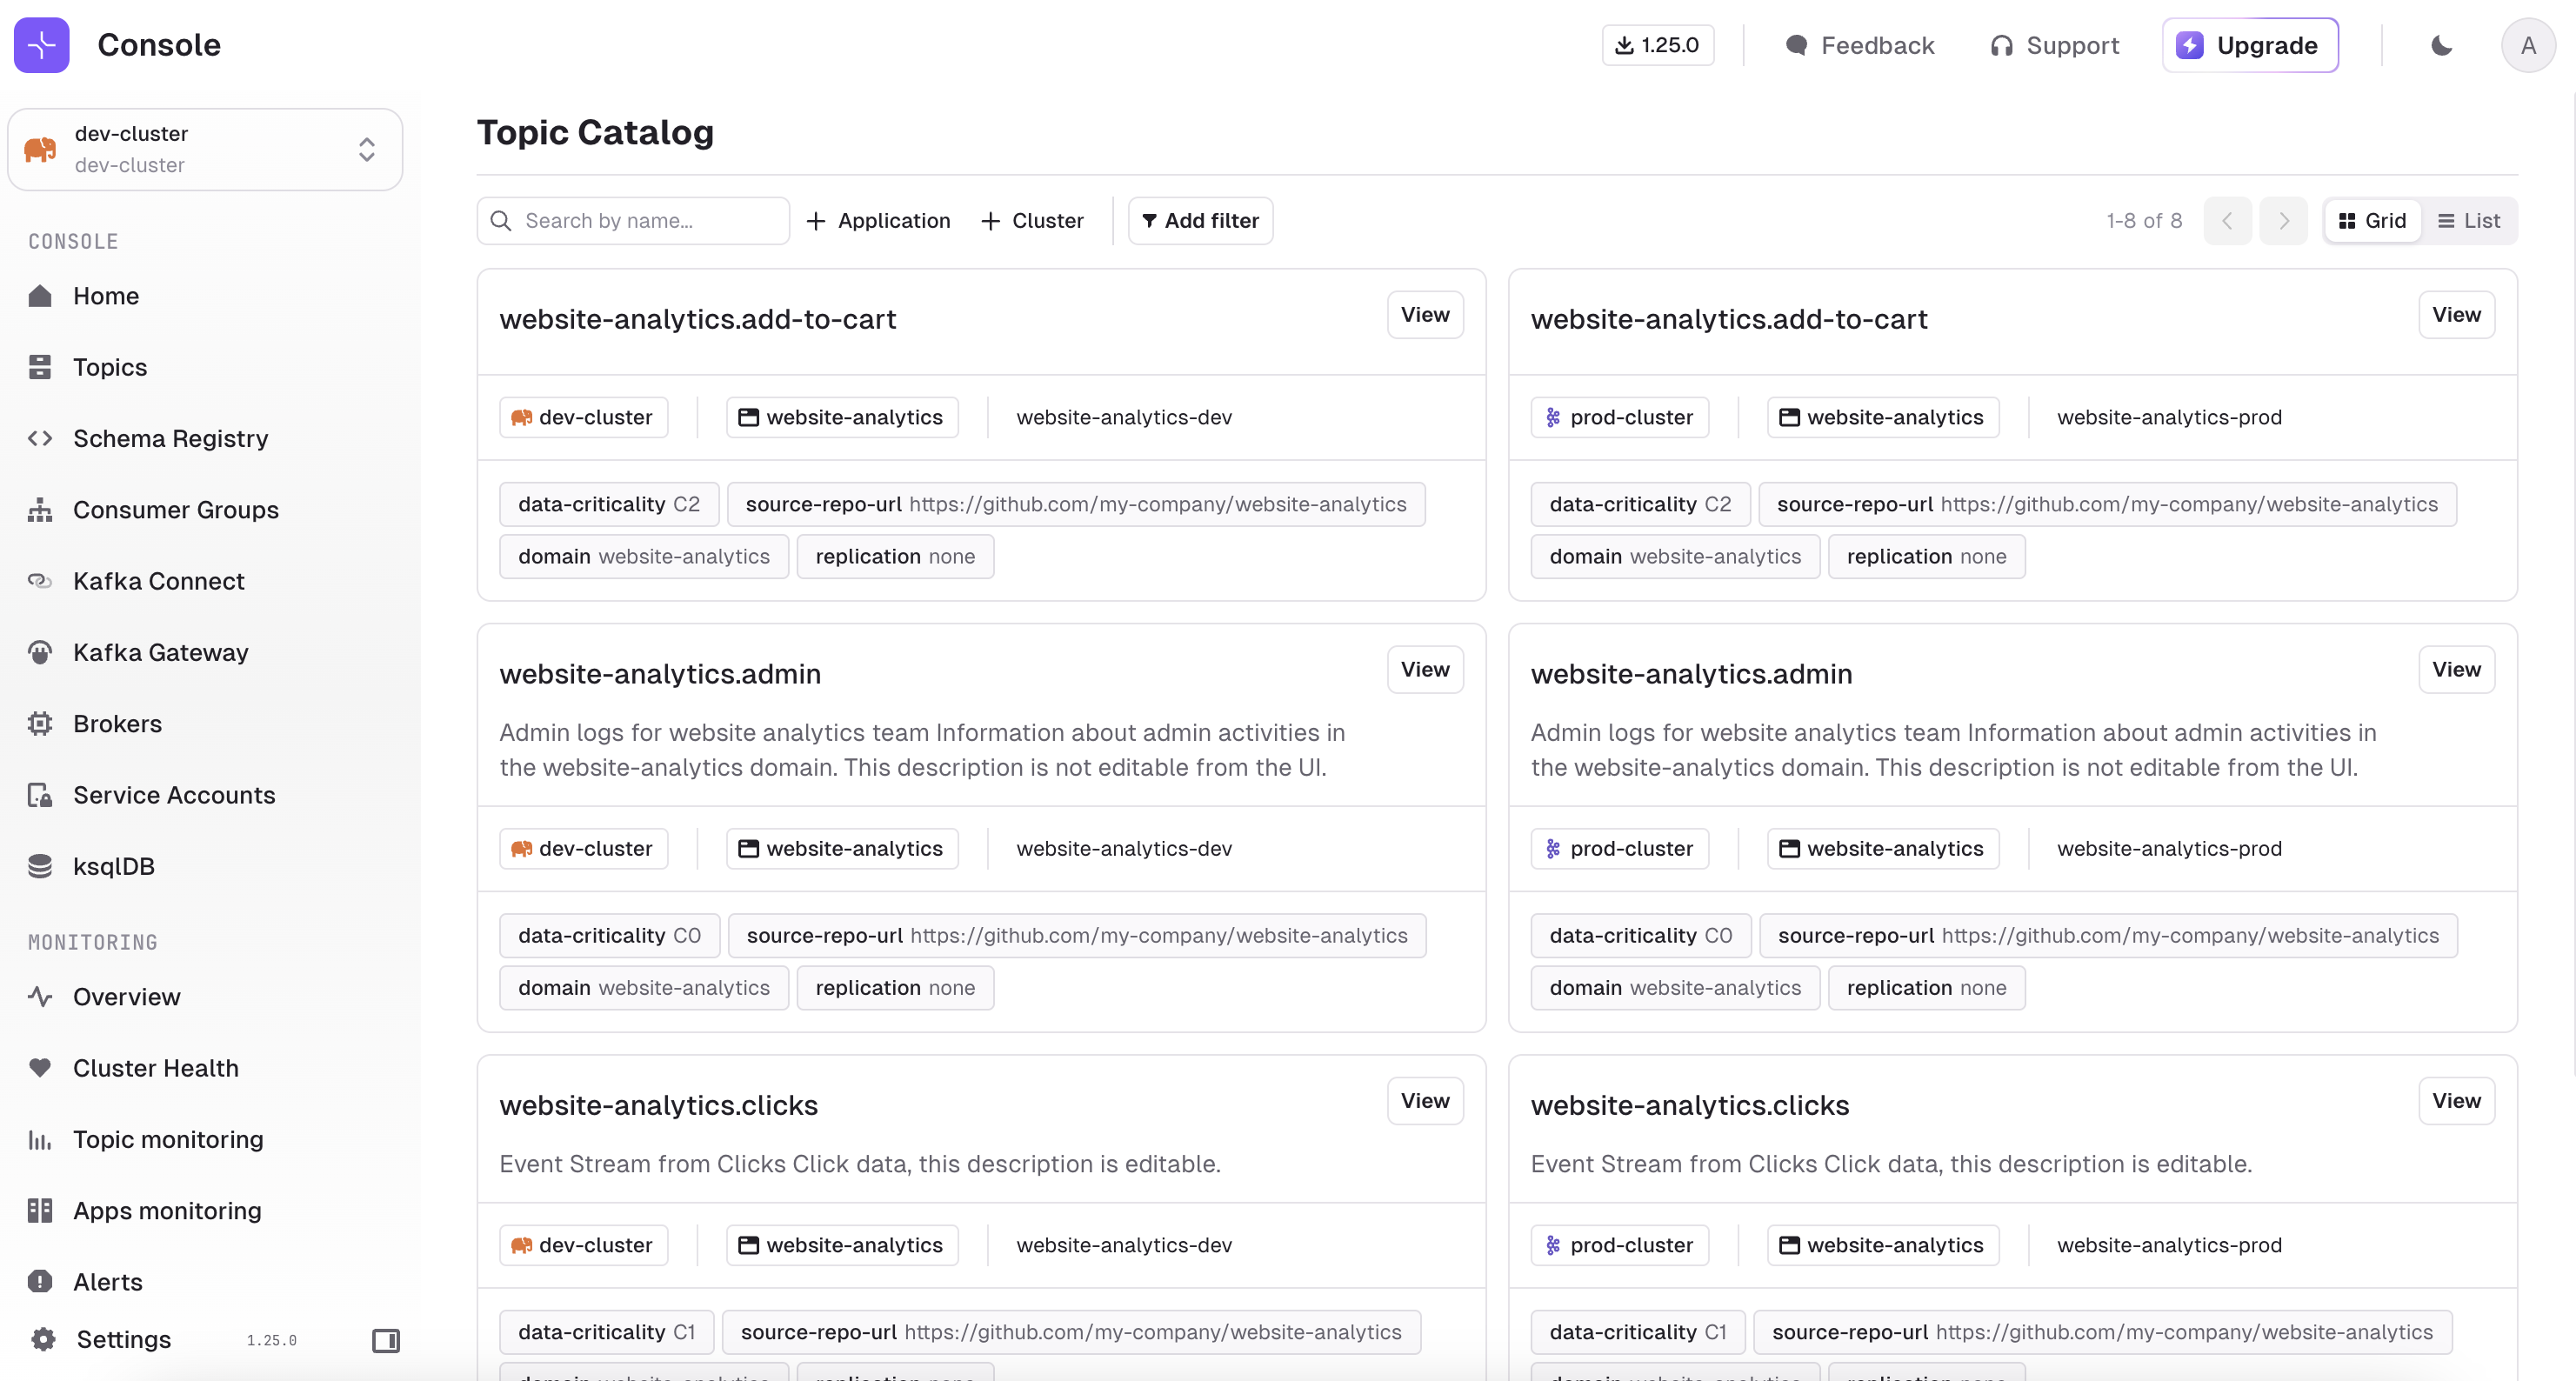Go to Schema Registry

tap(170, 438)
